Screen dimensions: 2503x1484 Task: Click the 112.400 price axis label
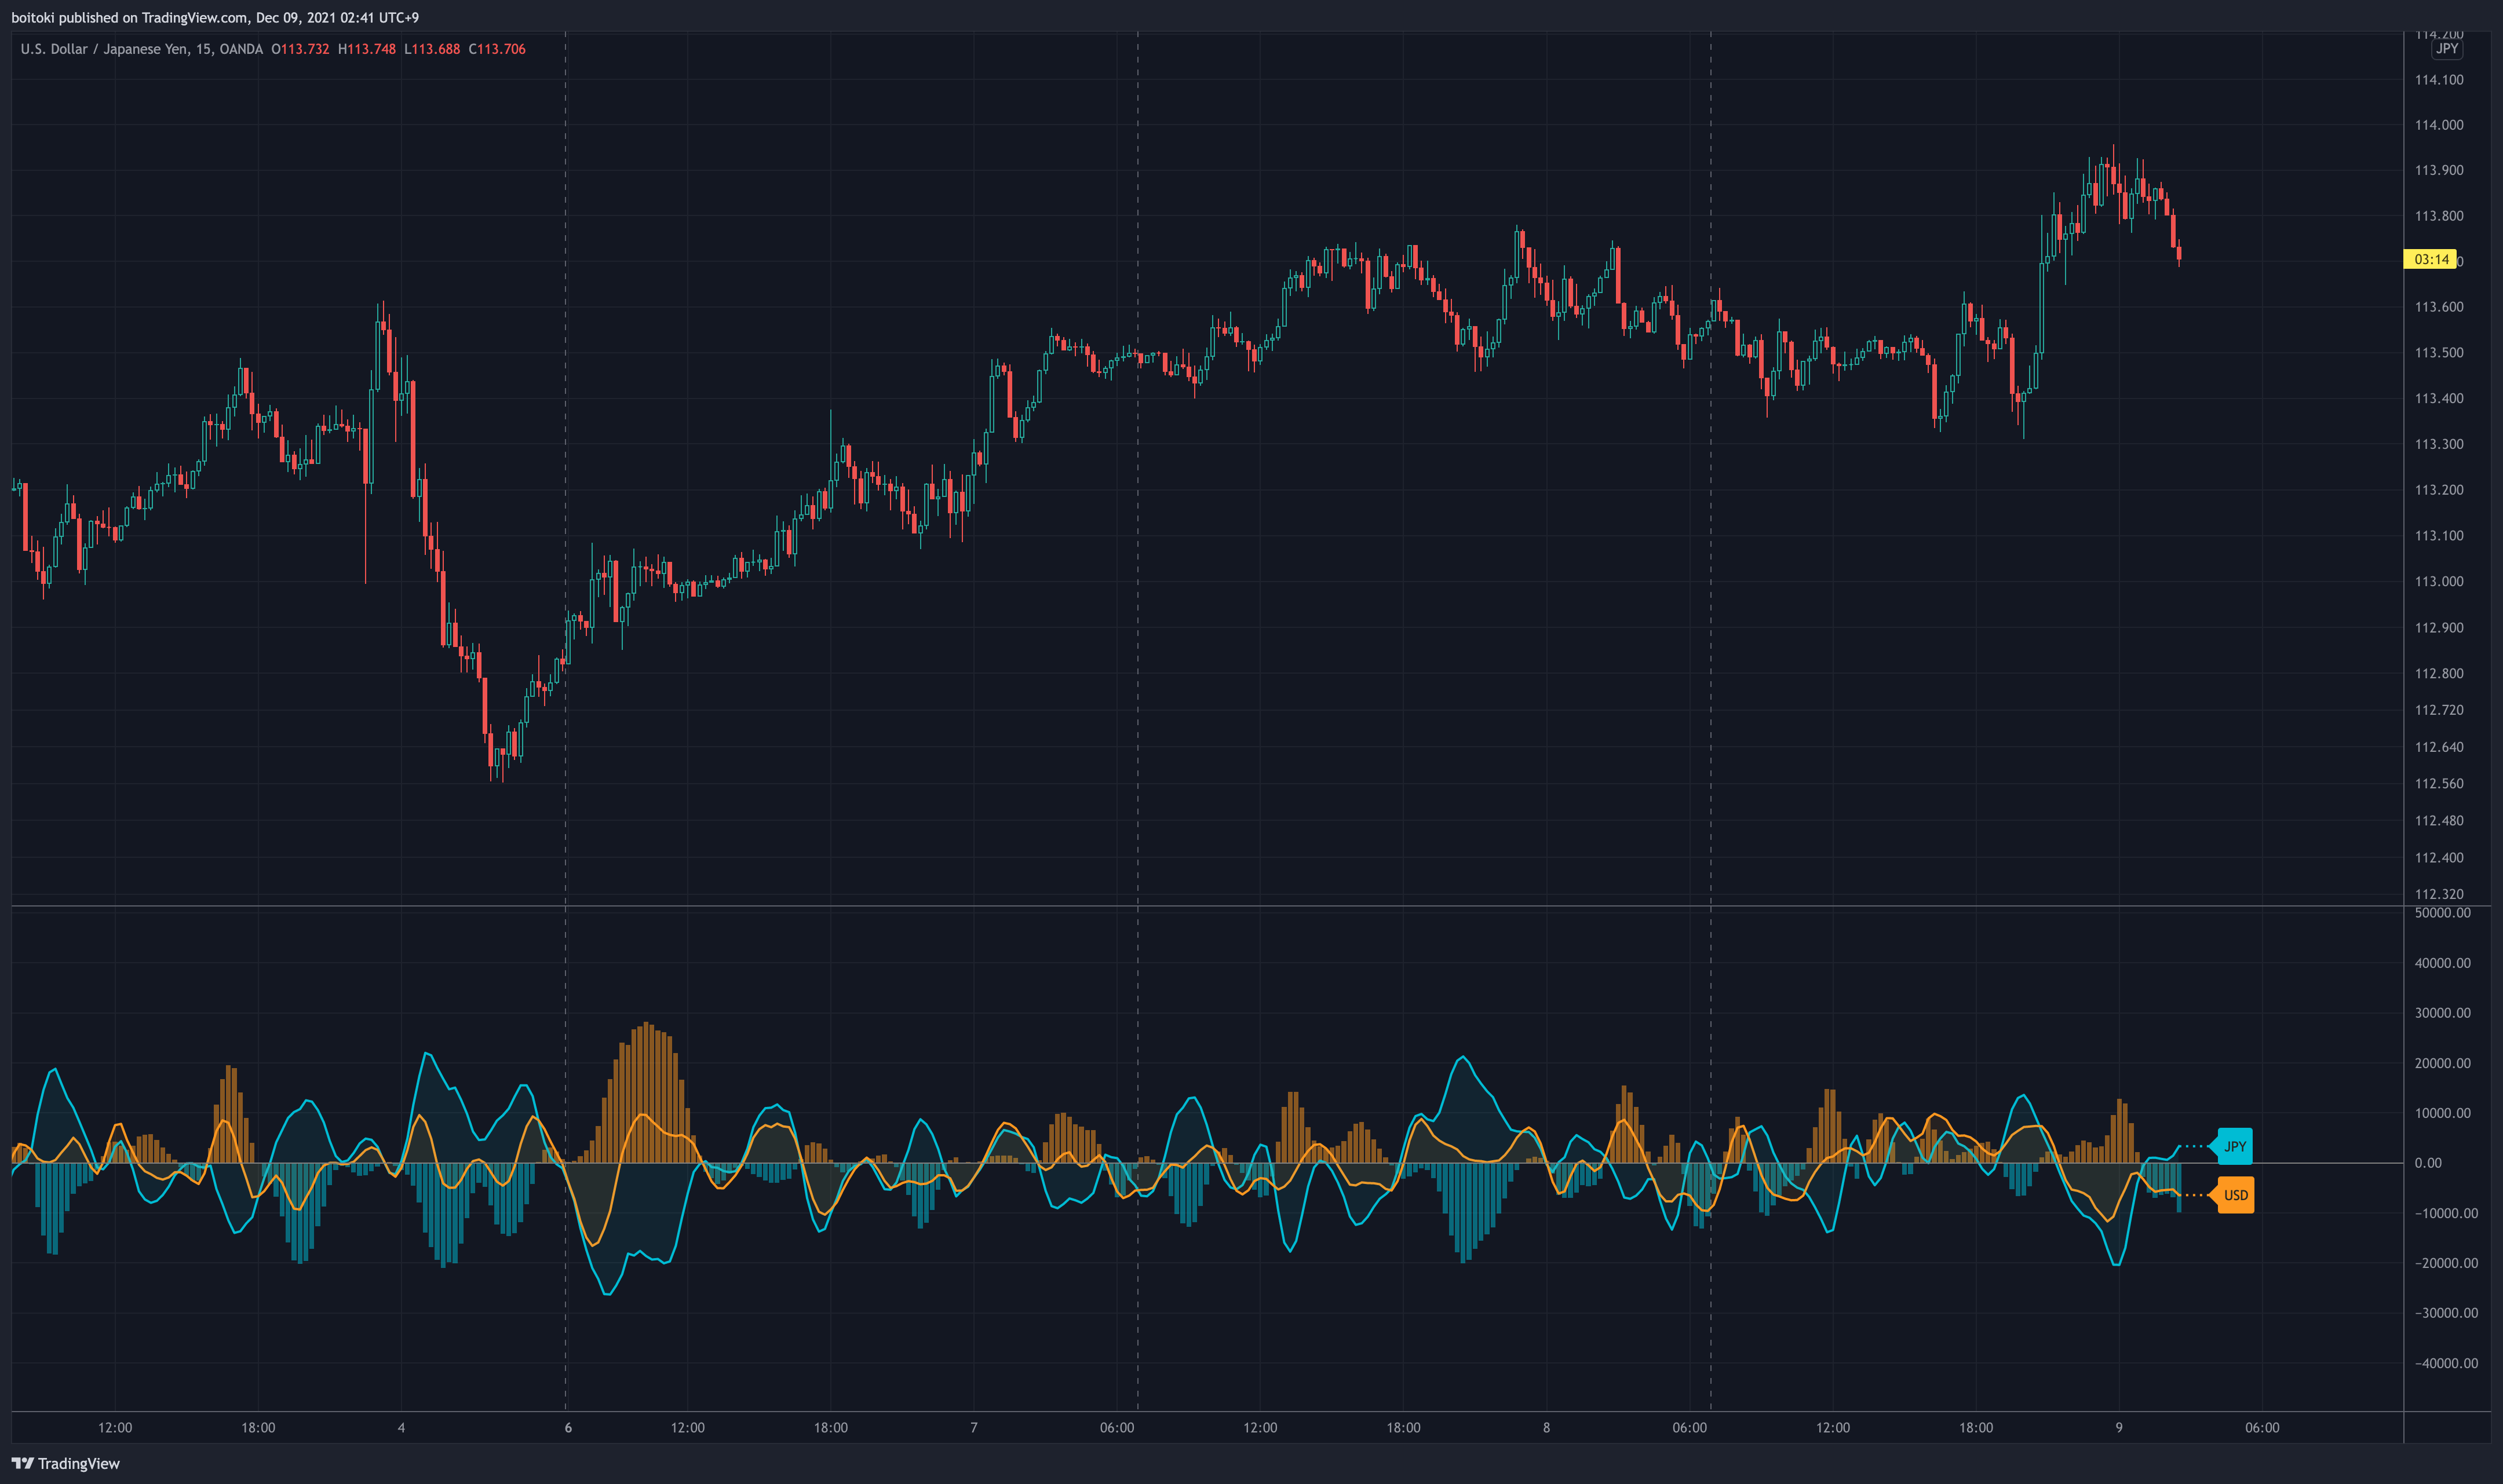coord(2439,858)
